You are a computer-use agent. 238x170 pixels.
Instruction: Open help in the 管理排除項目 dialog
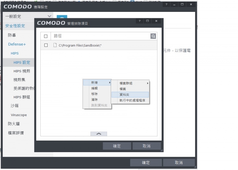click(x=139, y=21)
